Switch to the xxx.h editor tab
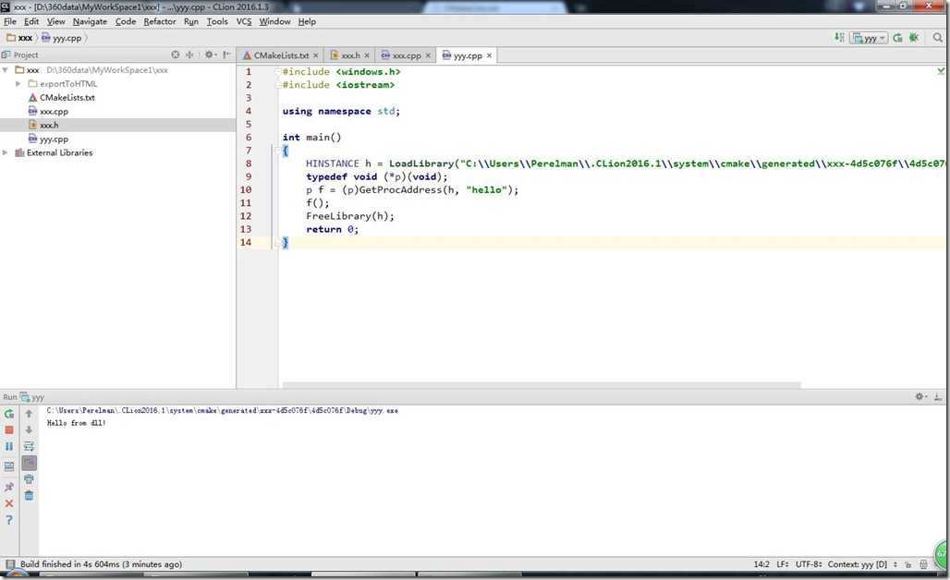Image resolution: width=950 pixels, height=580 pixels. point(351,55)
